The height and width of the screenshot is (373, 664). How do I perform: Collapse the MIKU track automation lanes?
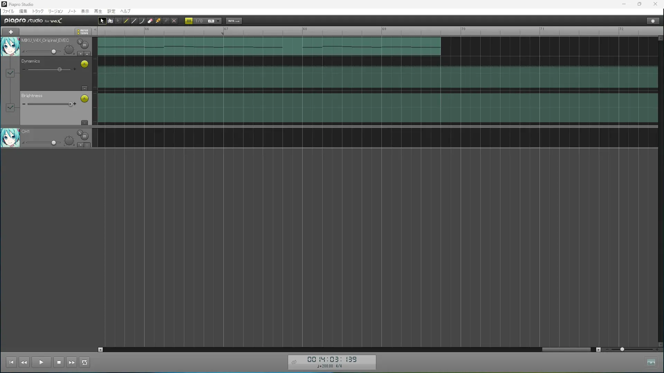(x=87, y=54)
